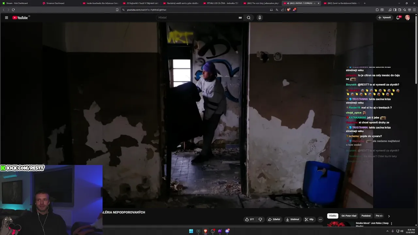Switch to 20 Nejhorších Trestů tab
Screen dimensions: 418x235
tap(140, 3)
